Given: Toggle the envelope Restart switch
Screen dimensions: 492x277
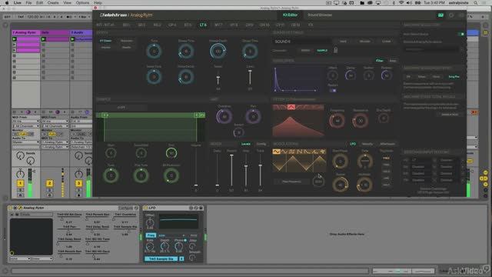Looking at the screenshot, I should [x=333, y=91].
